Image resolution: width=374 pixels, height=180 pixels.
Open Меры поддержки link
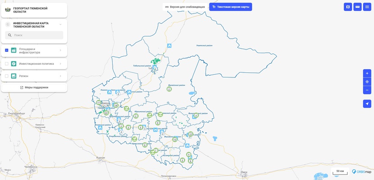pyautogui.click(x=34, y=87)
